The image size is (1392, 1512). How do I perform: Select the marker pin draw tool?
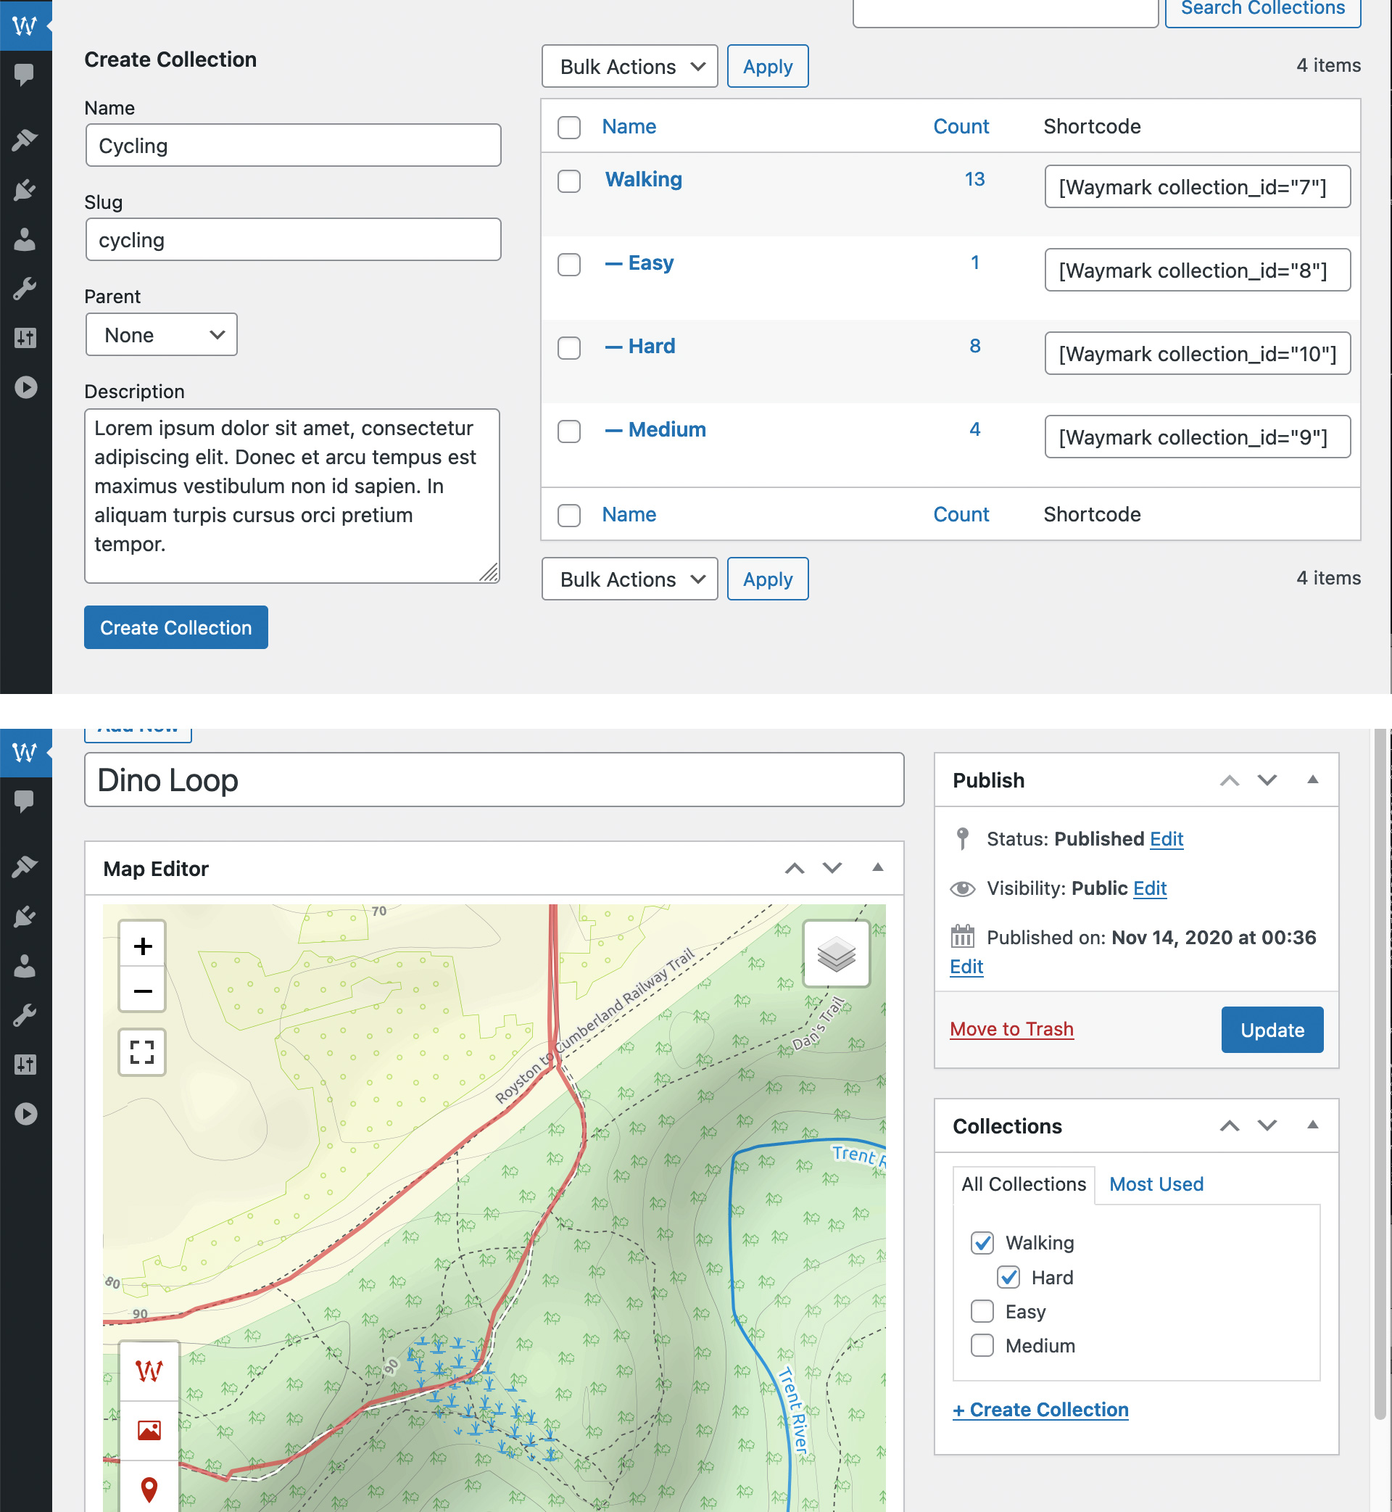click(x=149, y=1488)
